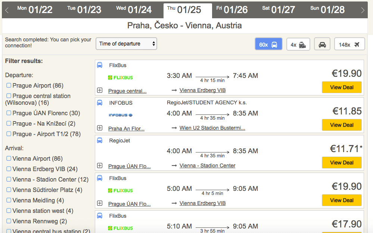Image resolution: width=373 pixels, height=233 pixels.
Task: Check Vienna - Stadion Center (12) filter
Action: [x=9, y=179]
